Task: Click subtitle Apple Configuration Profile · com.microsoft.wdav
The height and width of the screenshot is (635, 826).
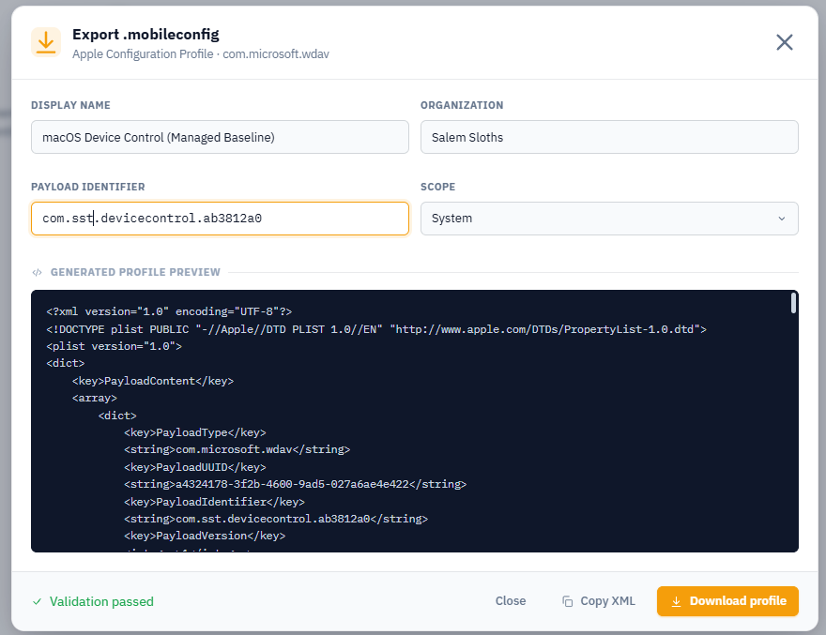Action: [201, 54]
